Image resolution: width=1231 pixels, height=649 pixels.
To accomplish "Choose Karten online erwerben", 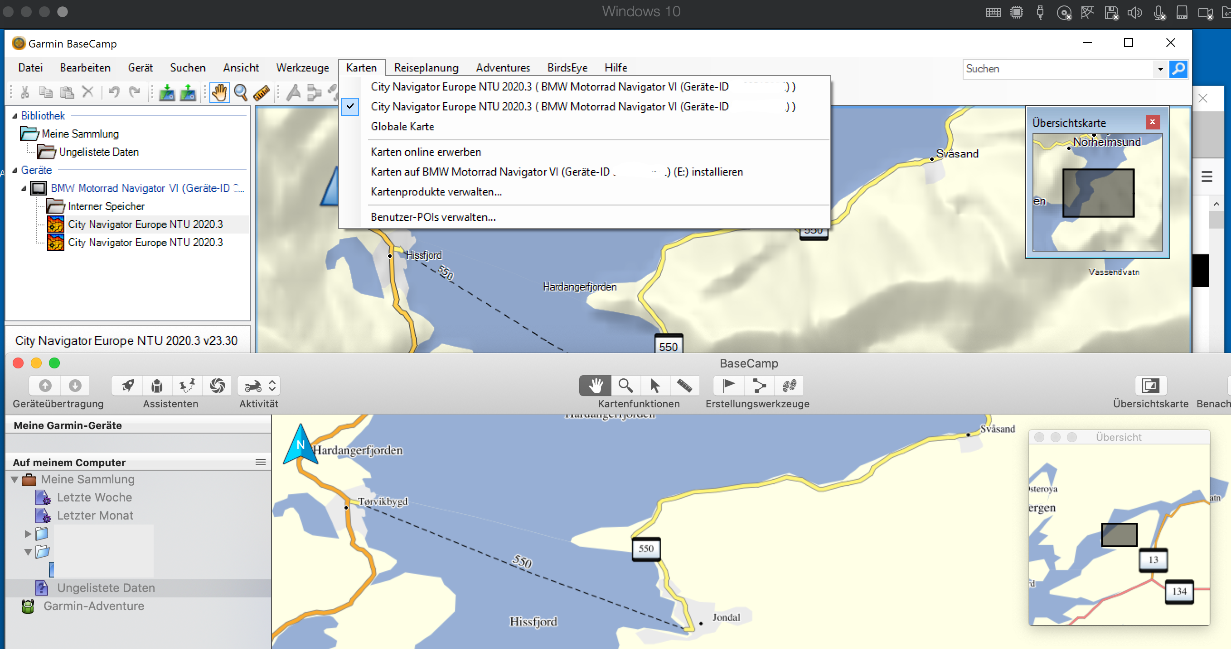I will [426, 152].
